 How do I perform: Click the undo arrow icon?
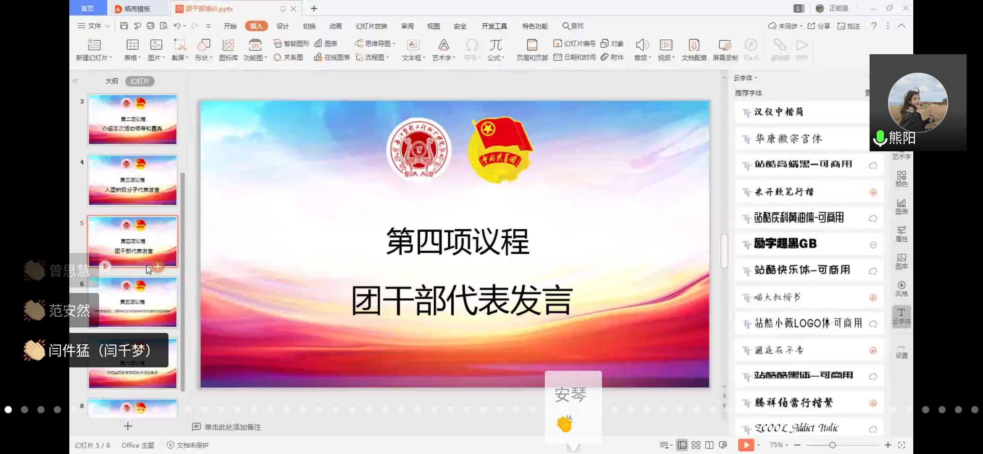177,26
